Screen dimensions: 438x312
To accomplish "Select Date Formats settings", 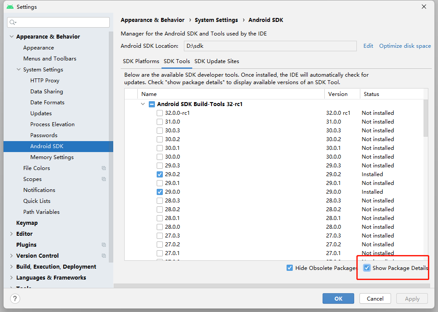I will click(x=47, y=103).
